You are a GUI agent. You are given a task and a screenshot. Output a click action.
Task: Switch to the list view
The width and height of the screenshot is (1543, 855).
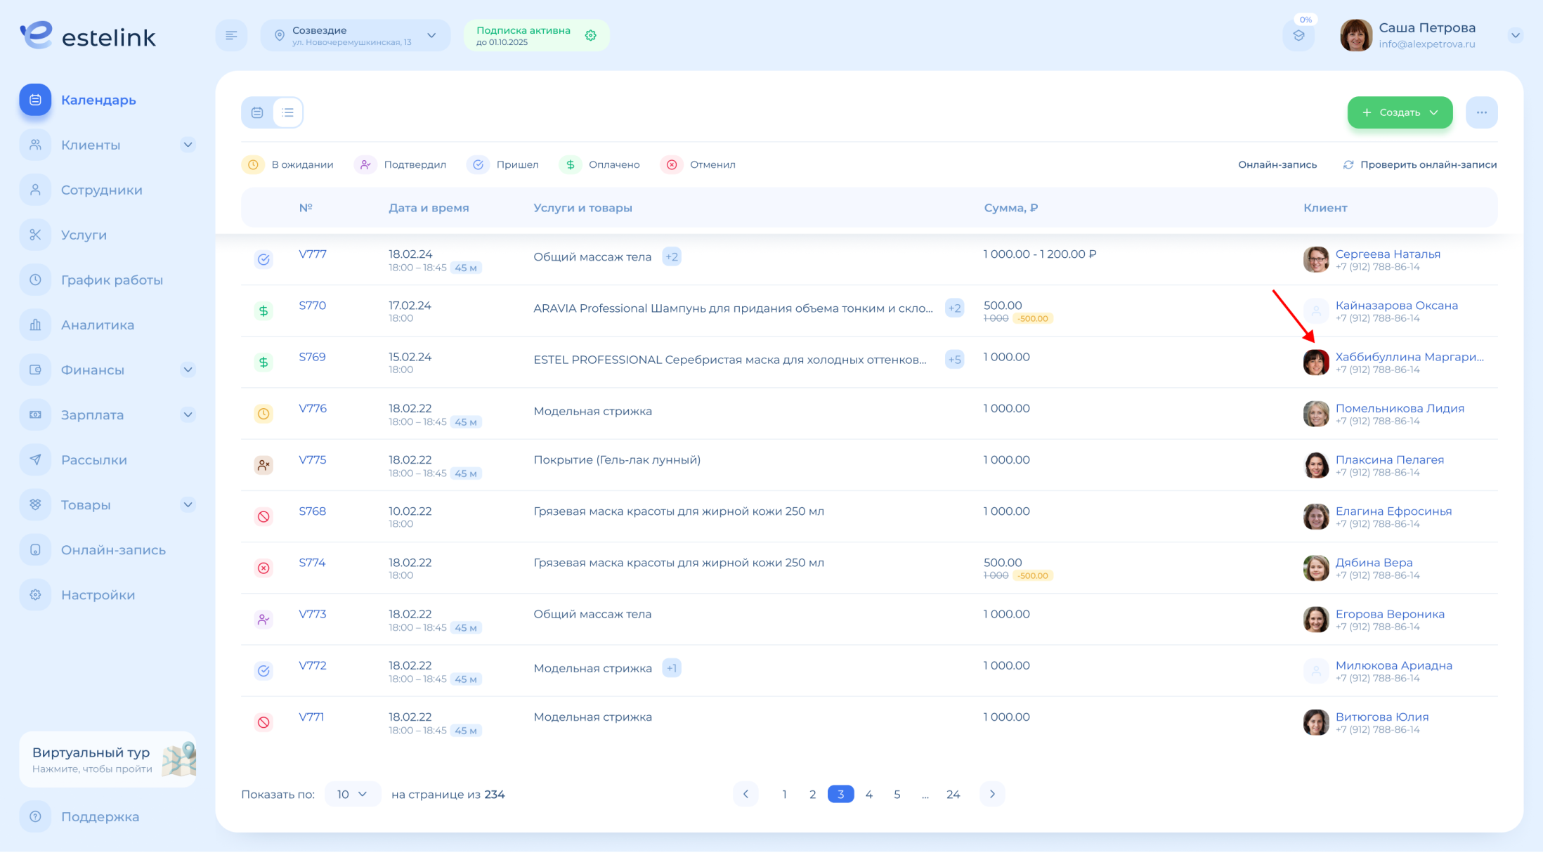tap(288, 112)
